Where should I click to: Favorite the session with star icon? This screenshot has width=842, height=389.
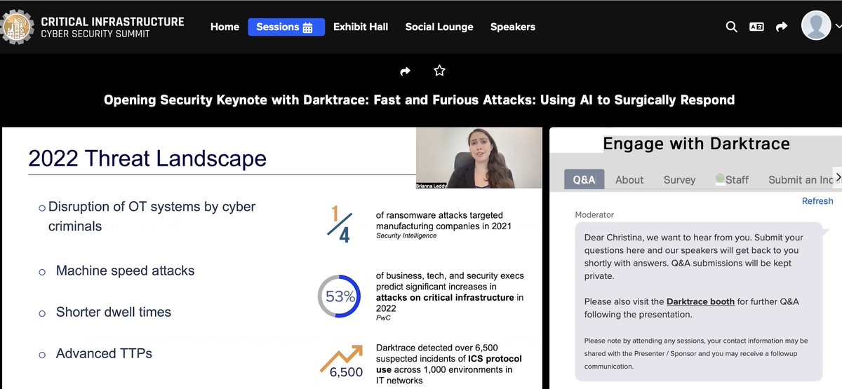point(439,71)
